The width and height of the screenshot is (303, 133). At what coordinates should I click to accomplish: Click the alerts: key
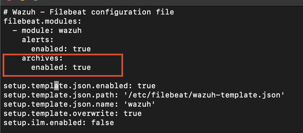click(38, 40)
